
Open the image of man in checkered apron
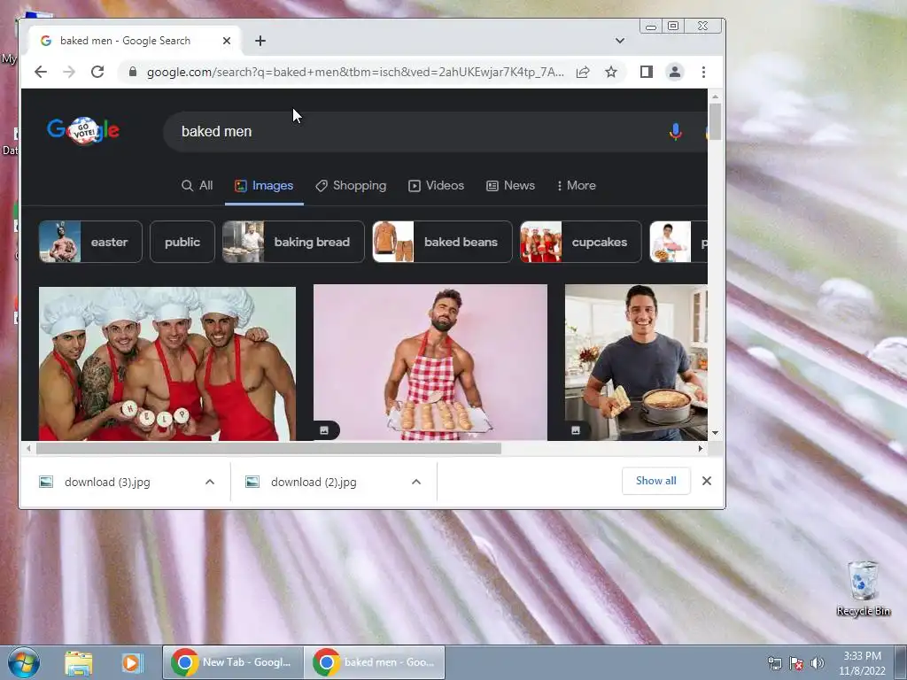coord(430,362)
